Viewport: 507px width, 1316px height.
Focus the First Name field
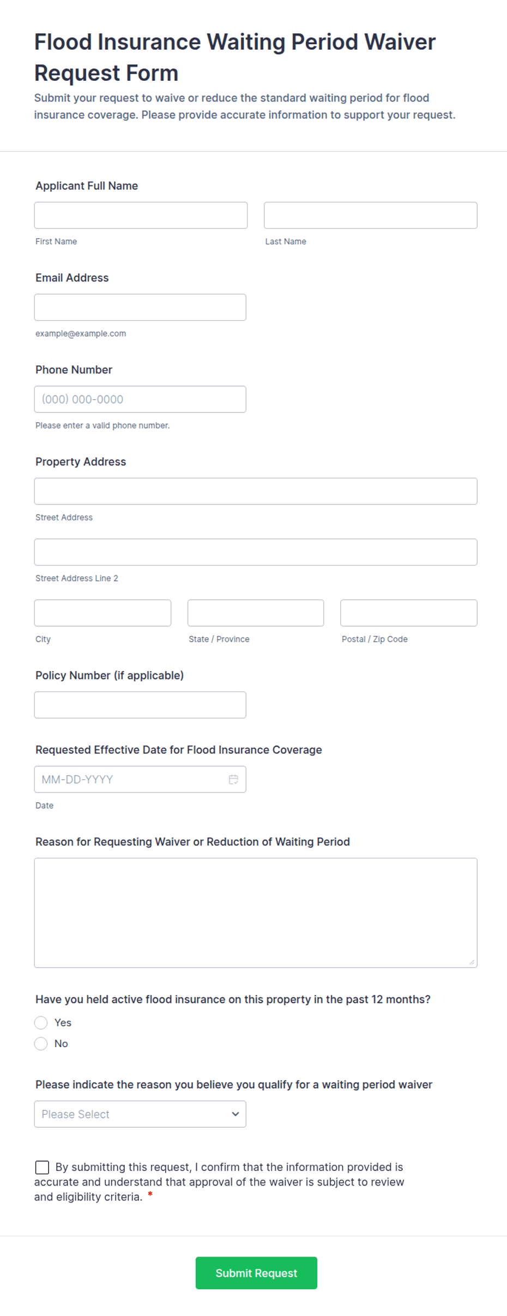[141, 215]
